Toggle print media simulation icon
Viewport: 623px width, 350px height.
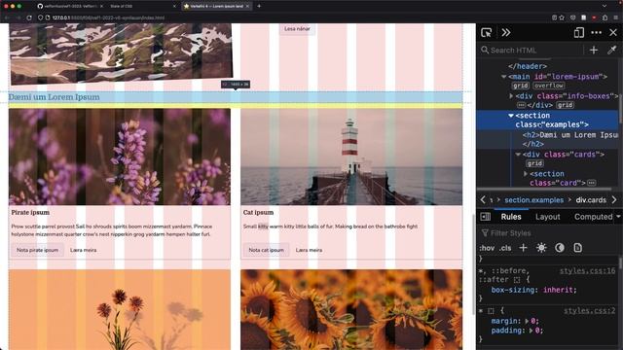point(577,248)
